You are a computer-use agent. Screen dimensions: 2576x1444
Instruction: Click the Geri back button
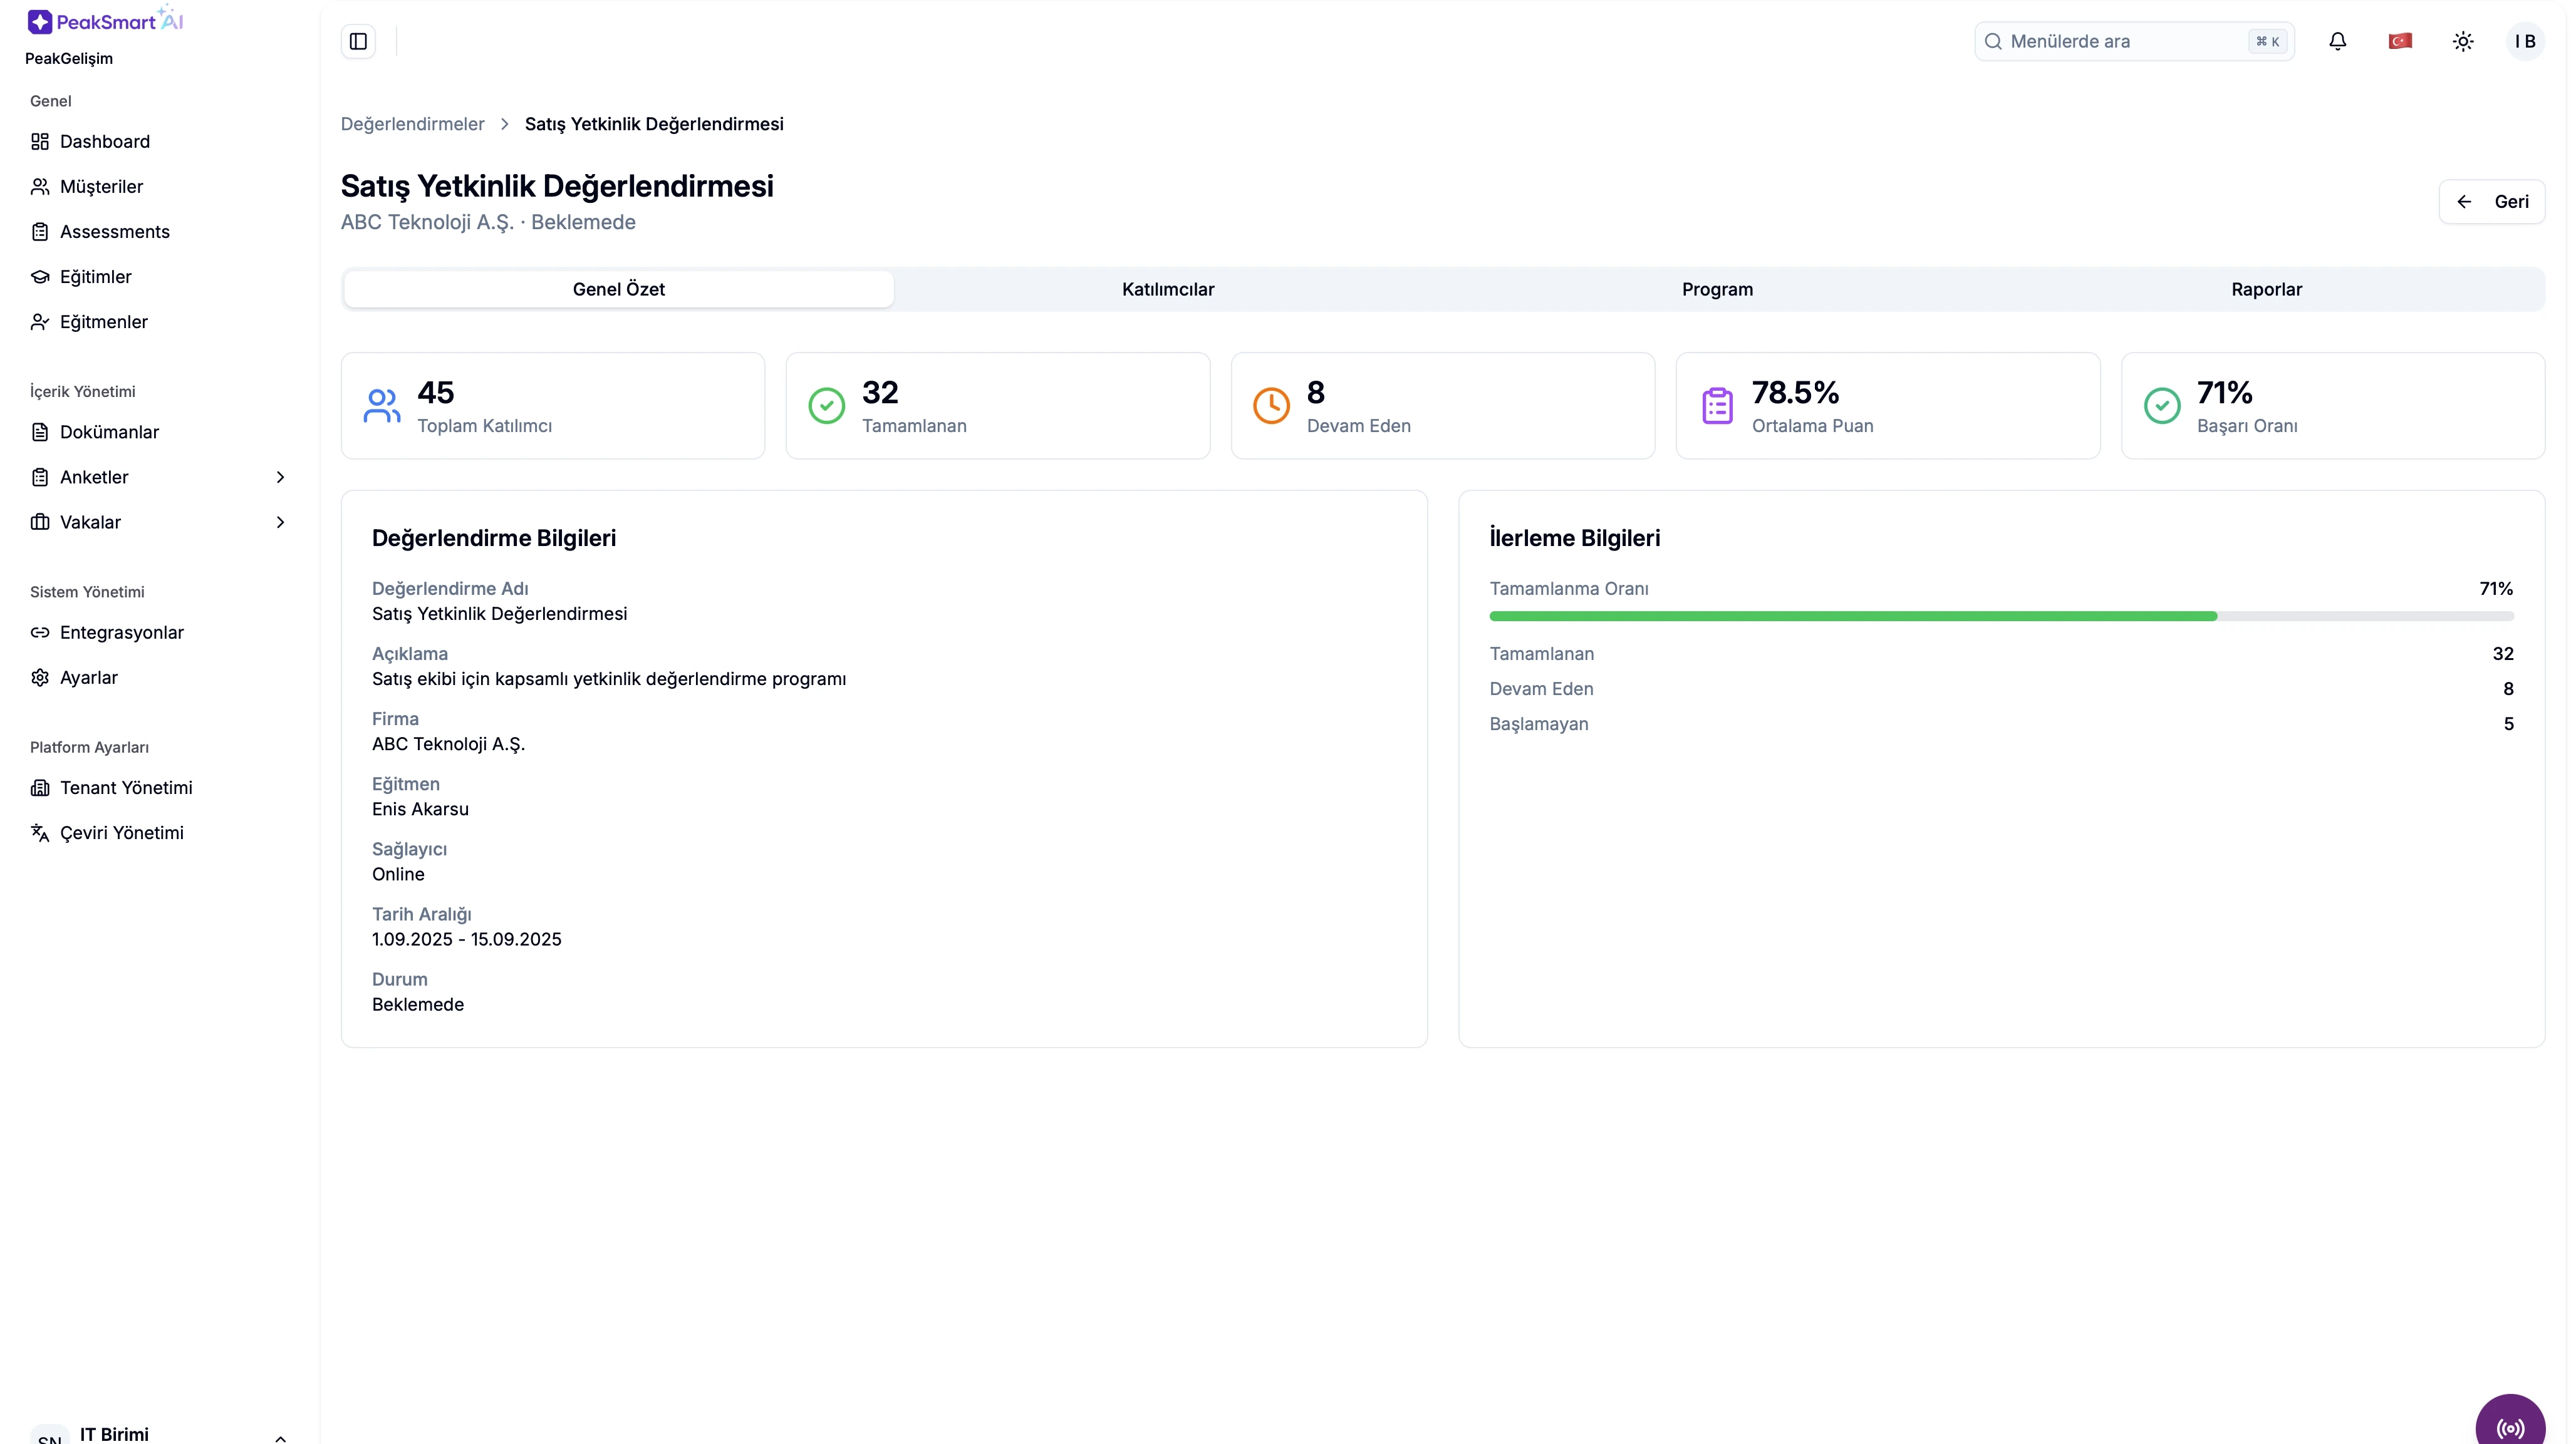pos(2491,202)
